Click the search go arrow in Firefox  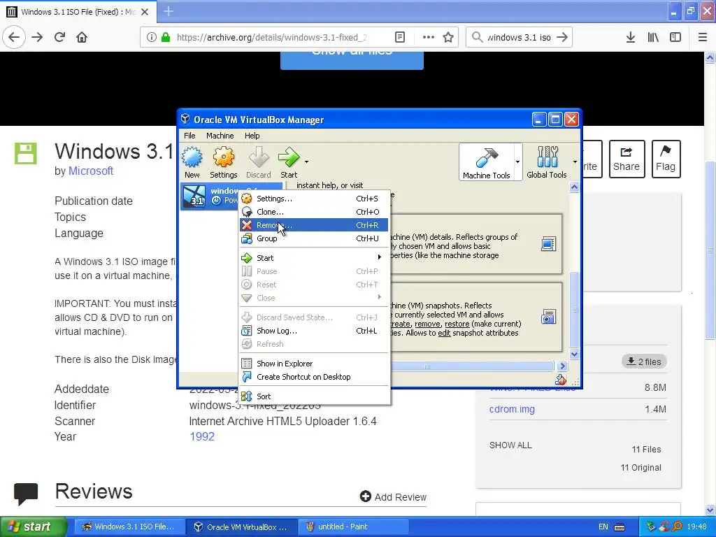(x=563, y=38)
